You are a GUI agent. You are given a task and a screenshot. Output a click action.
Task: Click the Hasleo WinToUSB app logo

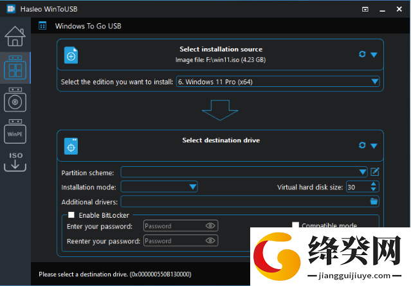point(11,9)
